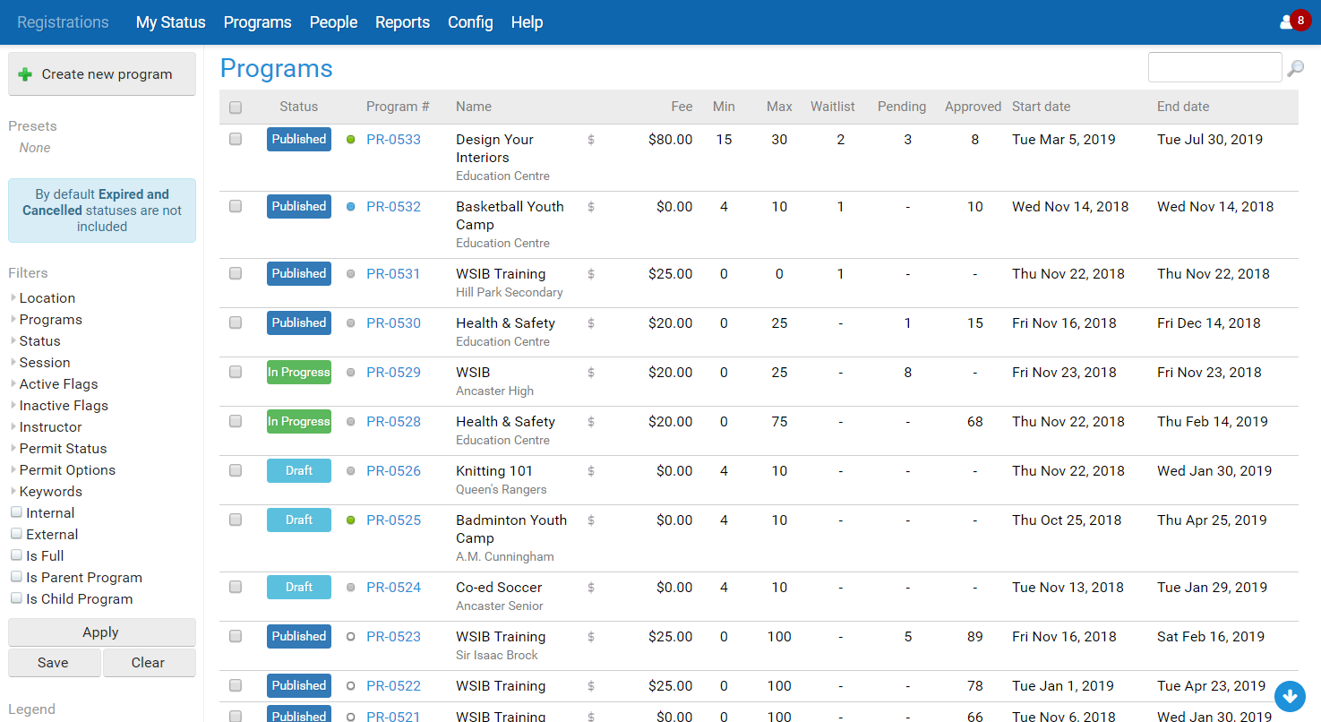Open the People menu
The height and width of the screenshot is (722, 1321).
click(334, 22)
